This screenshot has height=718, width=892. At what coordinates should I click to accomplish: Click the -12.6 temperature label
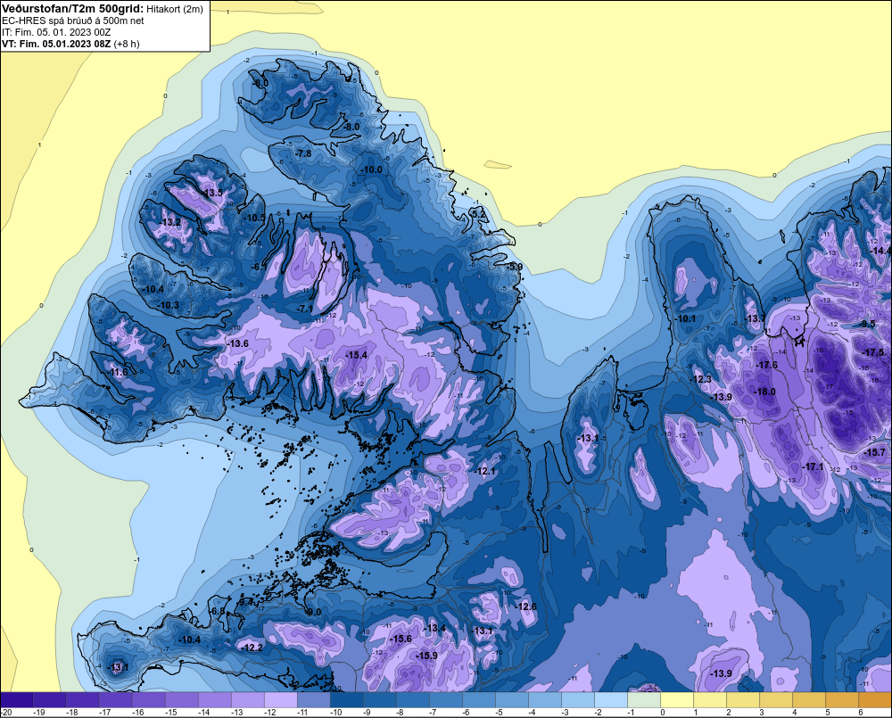pyautogui.click(x=526, y=607)
